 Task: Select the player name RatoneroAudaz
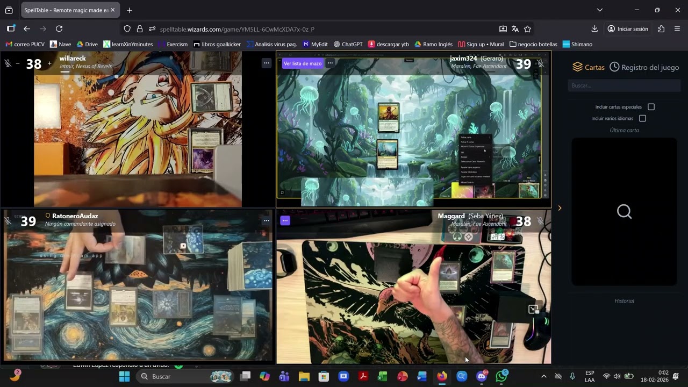click(x=75, y=216)
